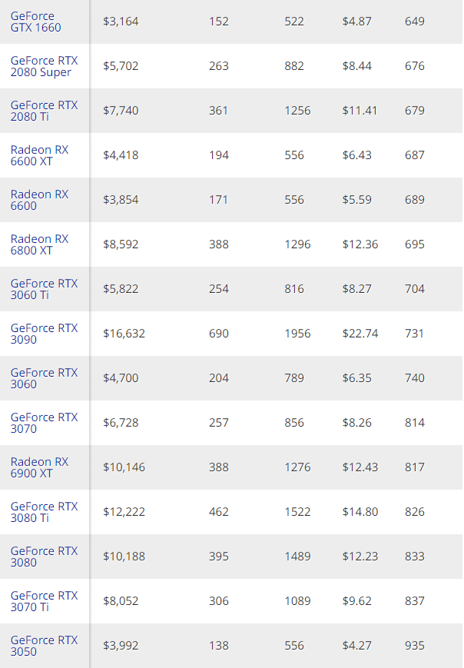Click the GeForce RTX 3050 link

tap(44, 646)
